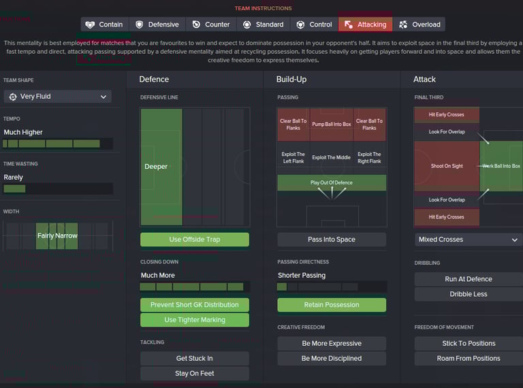Adjust the Tempo Much Higher slider
523x388 pixels.
[58, 144]
